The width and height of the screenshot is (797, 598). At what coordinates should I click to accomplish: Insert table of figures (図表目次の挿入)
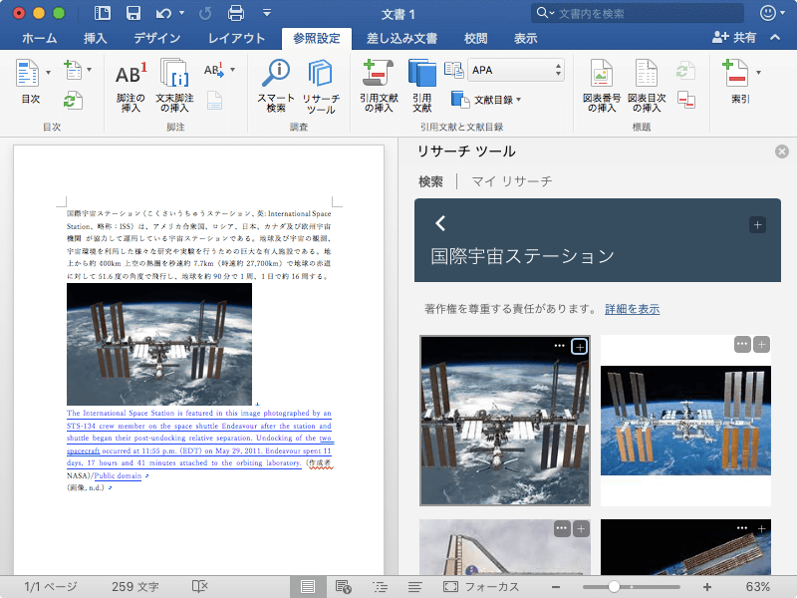click(x=647, y=86)
